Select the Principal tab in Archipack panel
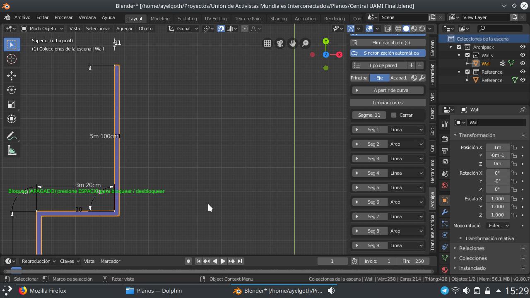 pos(359,78)
